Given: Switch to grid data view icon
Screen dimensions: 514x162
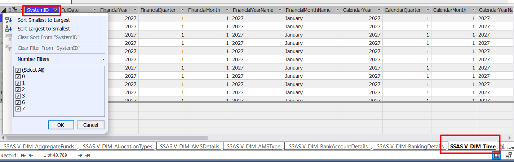Looking at the screenshot, I should click(496, 156).
